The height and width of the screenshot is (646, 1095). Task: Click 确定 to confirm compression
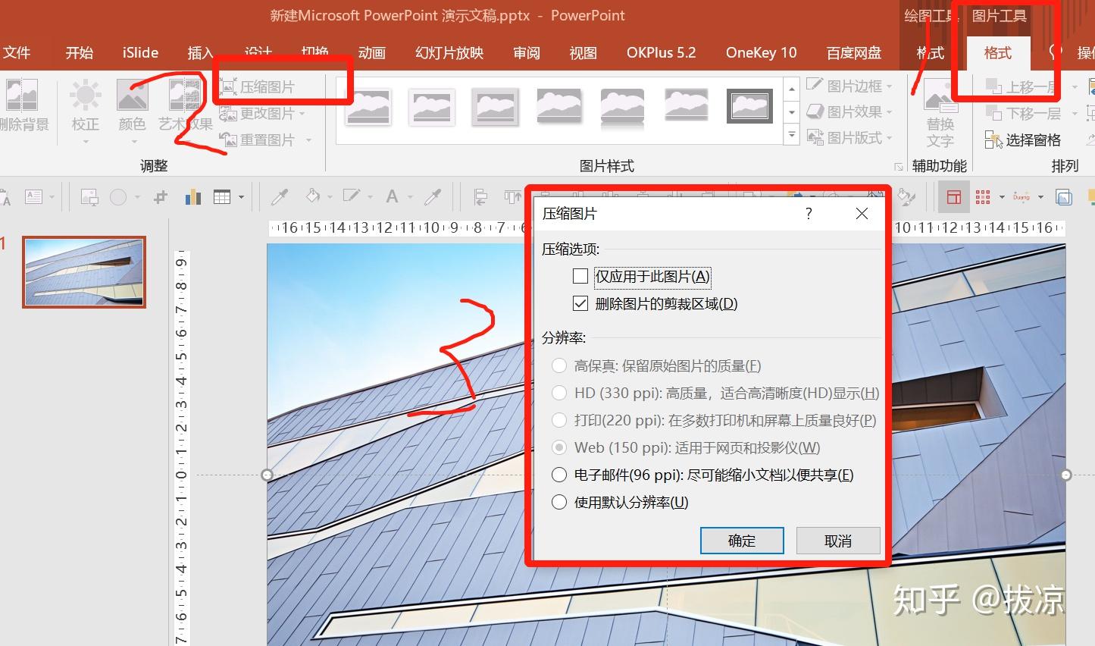pos(742,541)
